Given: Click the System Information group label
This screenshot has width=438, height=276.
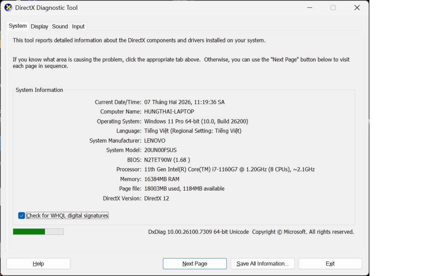Looking at the screenshot, I should point(39,90).
